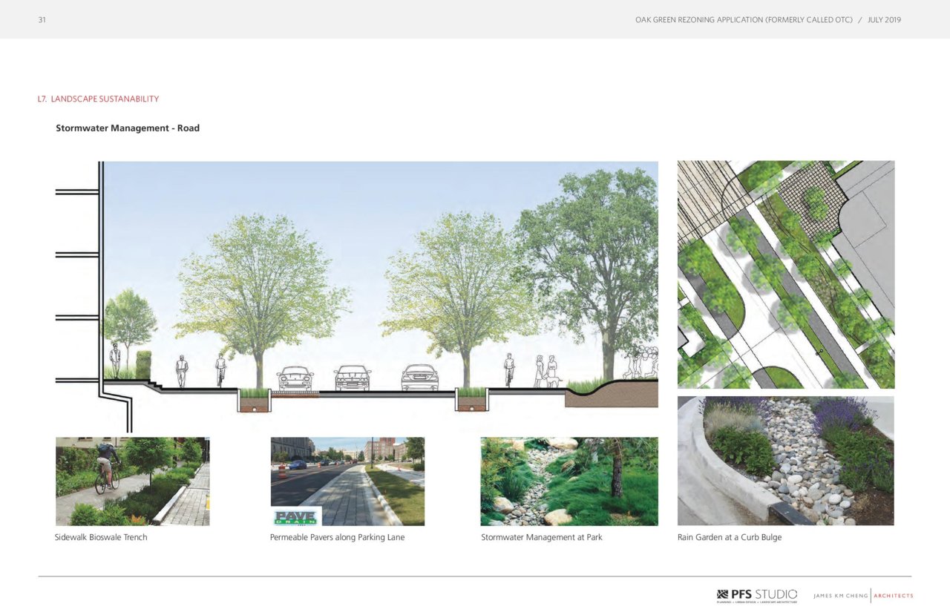Select the Rain Garden at a Curb Bulge caption

coord(730,537)
